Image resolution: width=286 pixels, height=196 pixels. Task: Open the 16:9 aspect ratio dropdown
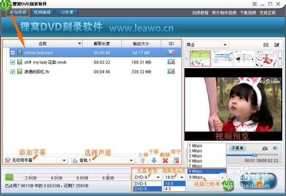point(174,177)
